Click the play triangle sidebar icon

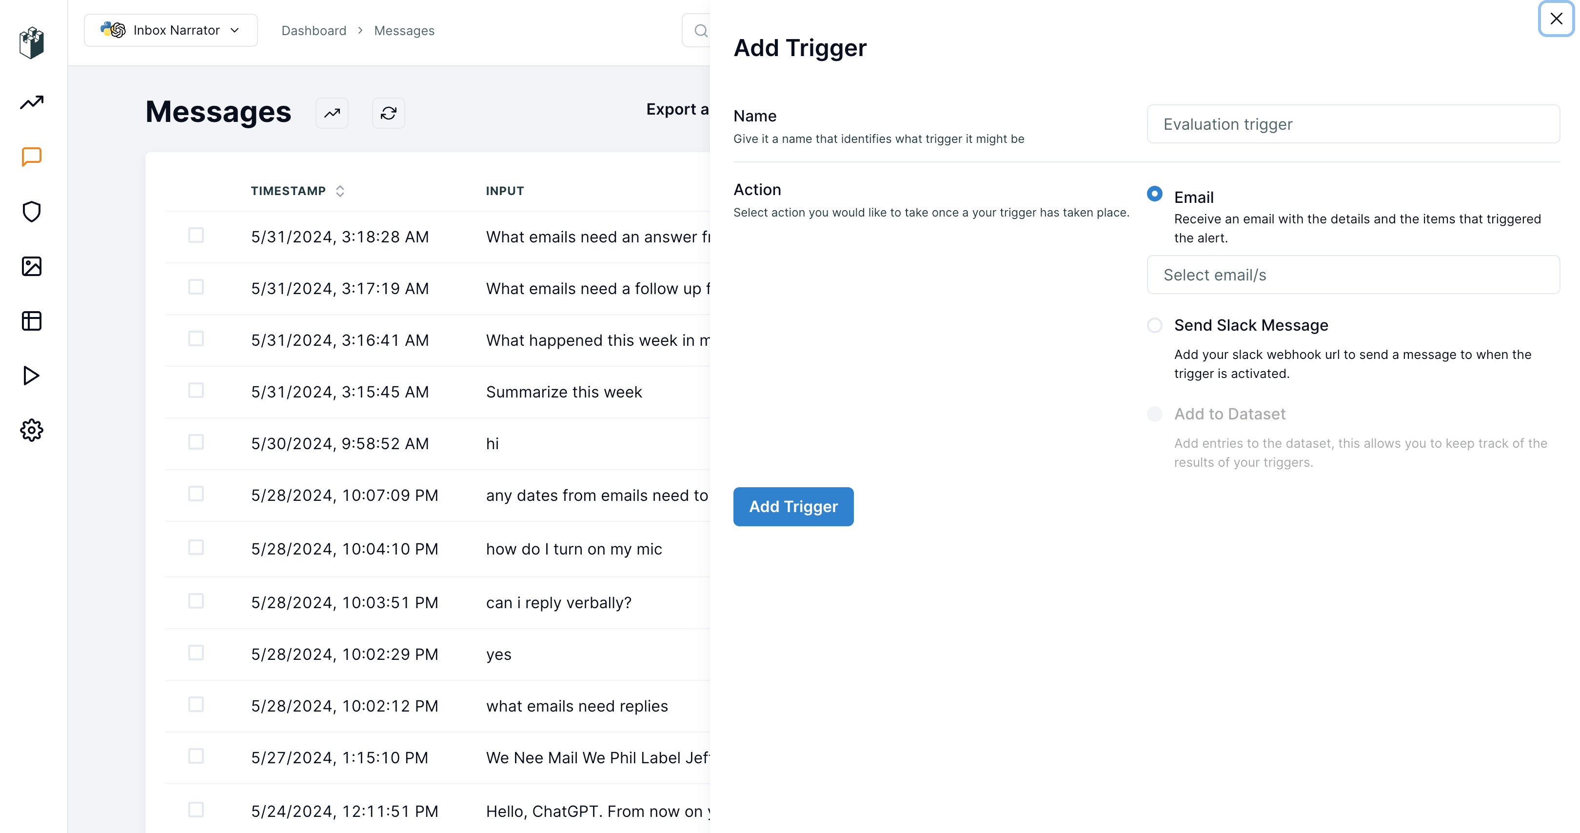pos(31,376)
